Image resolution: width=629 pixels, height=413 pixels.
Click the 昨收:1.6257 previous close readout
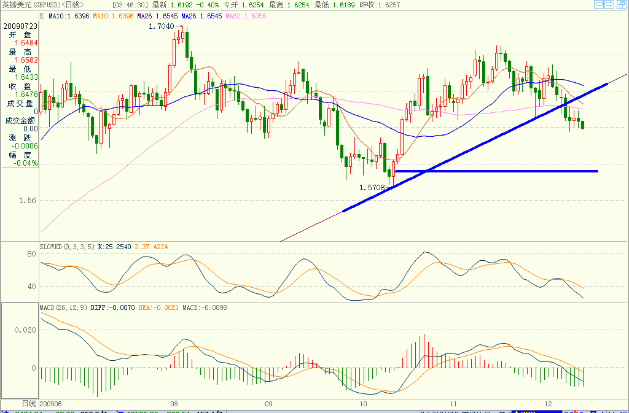click(x=380, y=5)
